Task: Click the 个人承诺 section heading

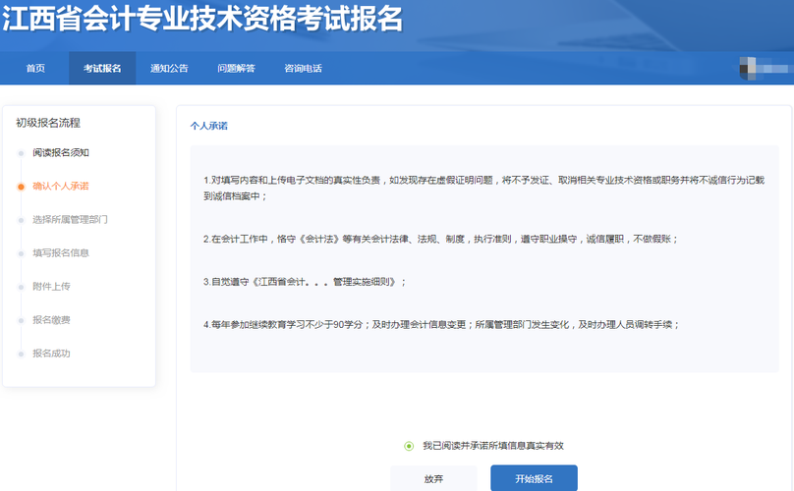Action: click(209, 127)
